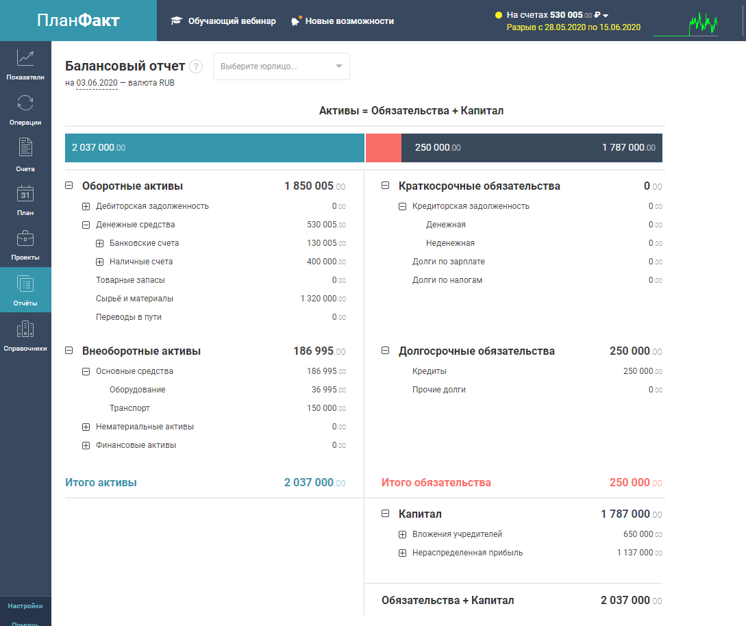Open the Выберите юрлицо dropdown
The height and width of the screenshot is (626, 746).
[x=281, y=66]
